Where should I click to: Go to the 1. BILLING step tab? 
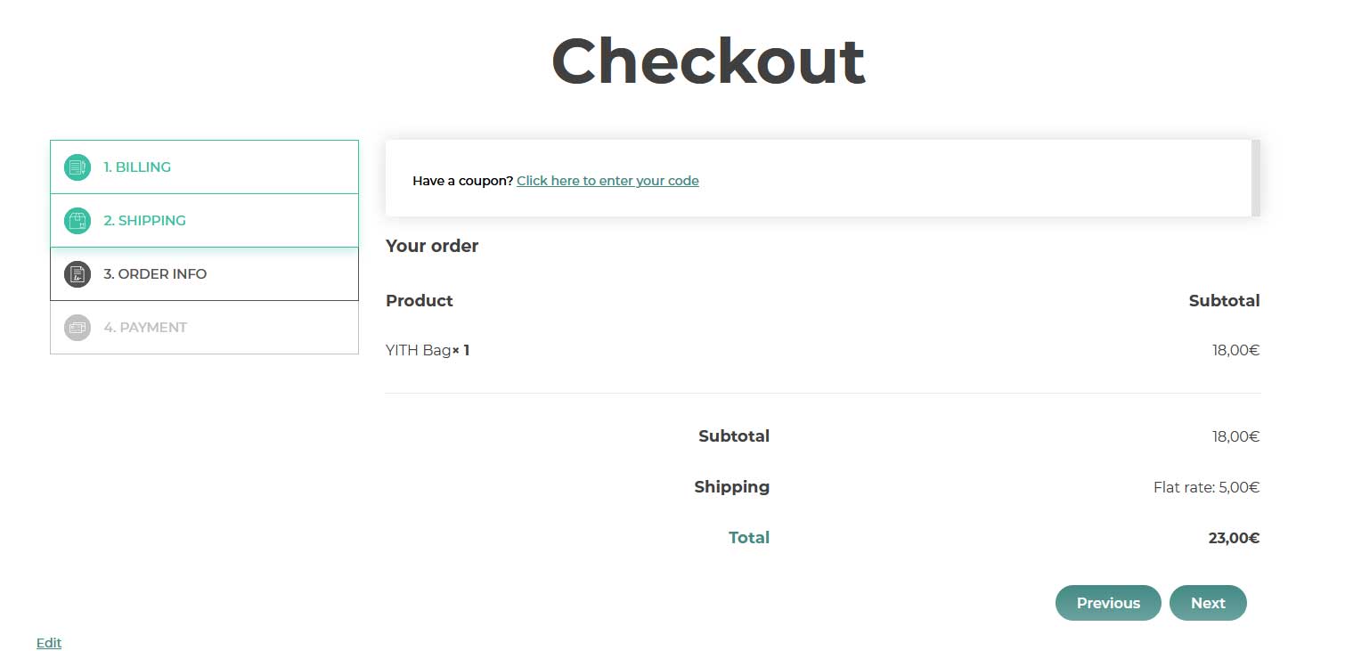tap(137, 167)
